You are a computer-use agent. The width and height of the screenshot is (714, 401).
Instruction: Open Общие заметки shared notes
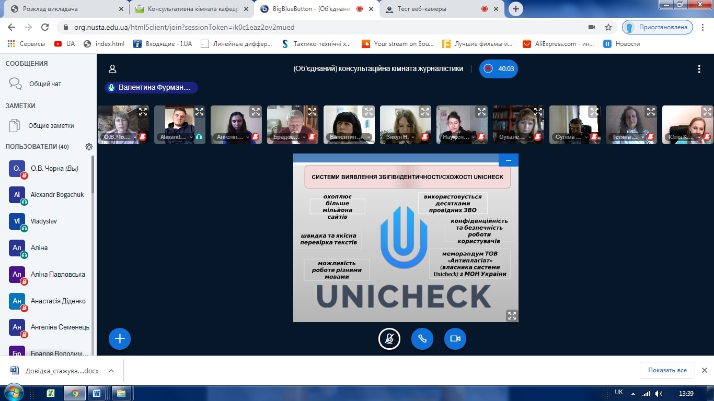(48, 125)
